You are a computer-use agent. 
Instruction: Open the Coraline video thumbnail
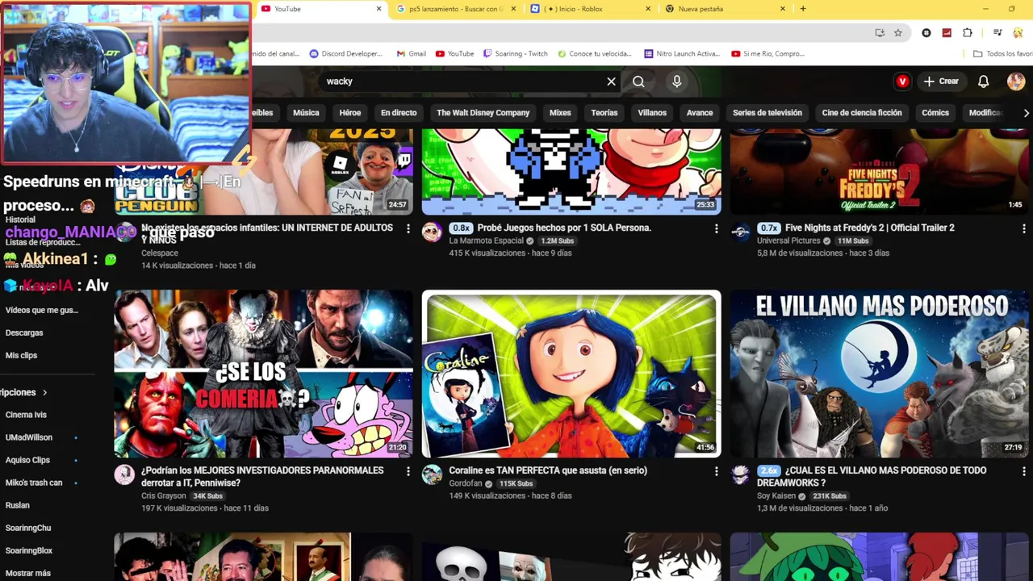(571, 374)
